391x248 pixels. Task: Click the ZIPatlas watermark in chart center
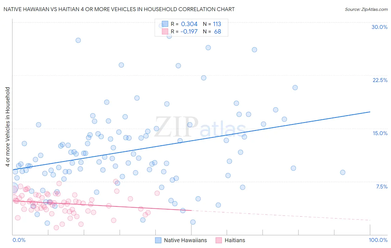tap(200, 127)
